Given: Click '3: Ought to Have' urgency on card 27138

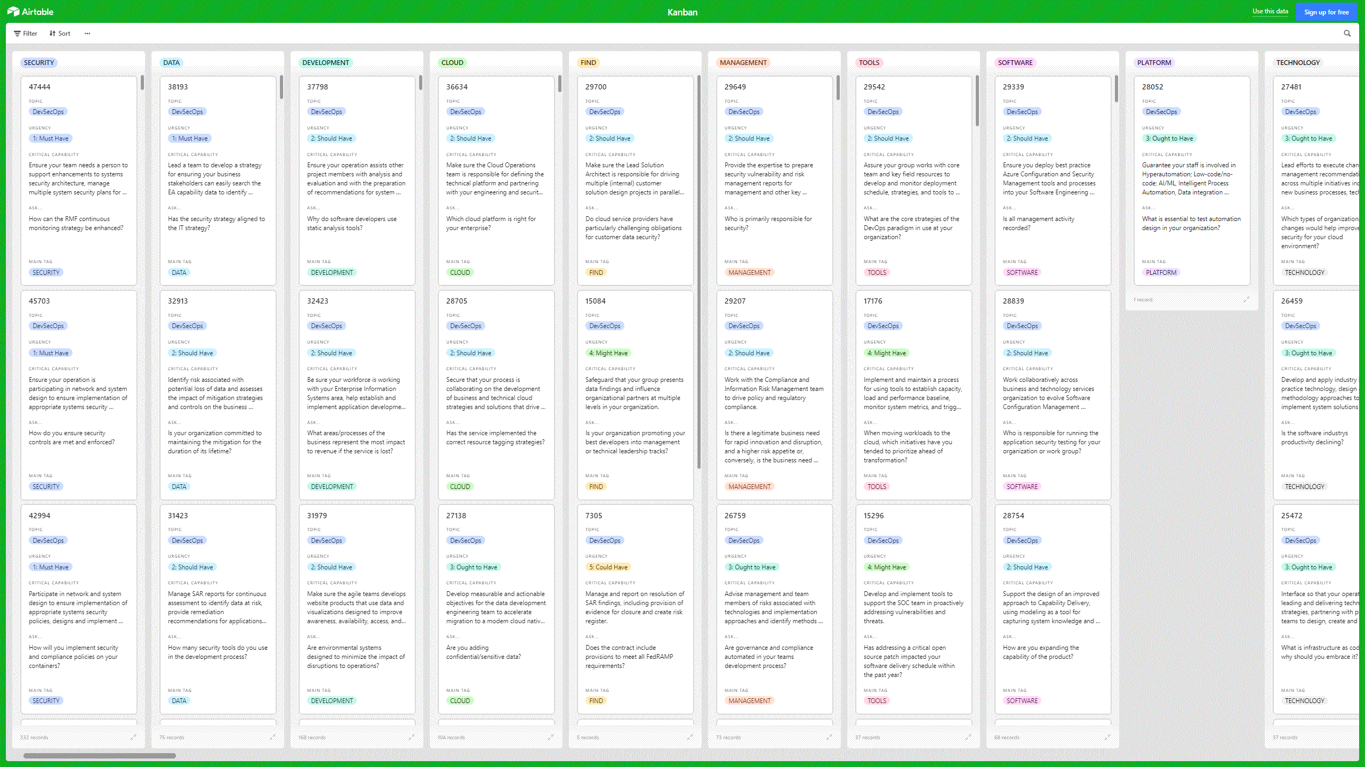Looking at the screenshot, I should click(x=473, y=567).
